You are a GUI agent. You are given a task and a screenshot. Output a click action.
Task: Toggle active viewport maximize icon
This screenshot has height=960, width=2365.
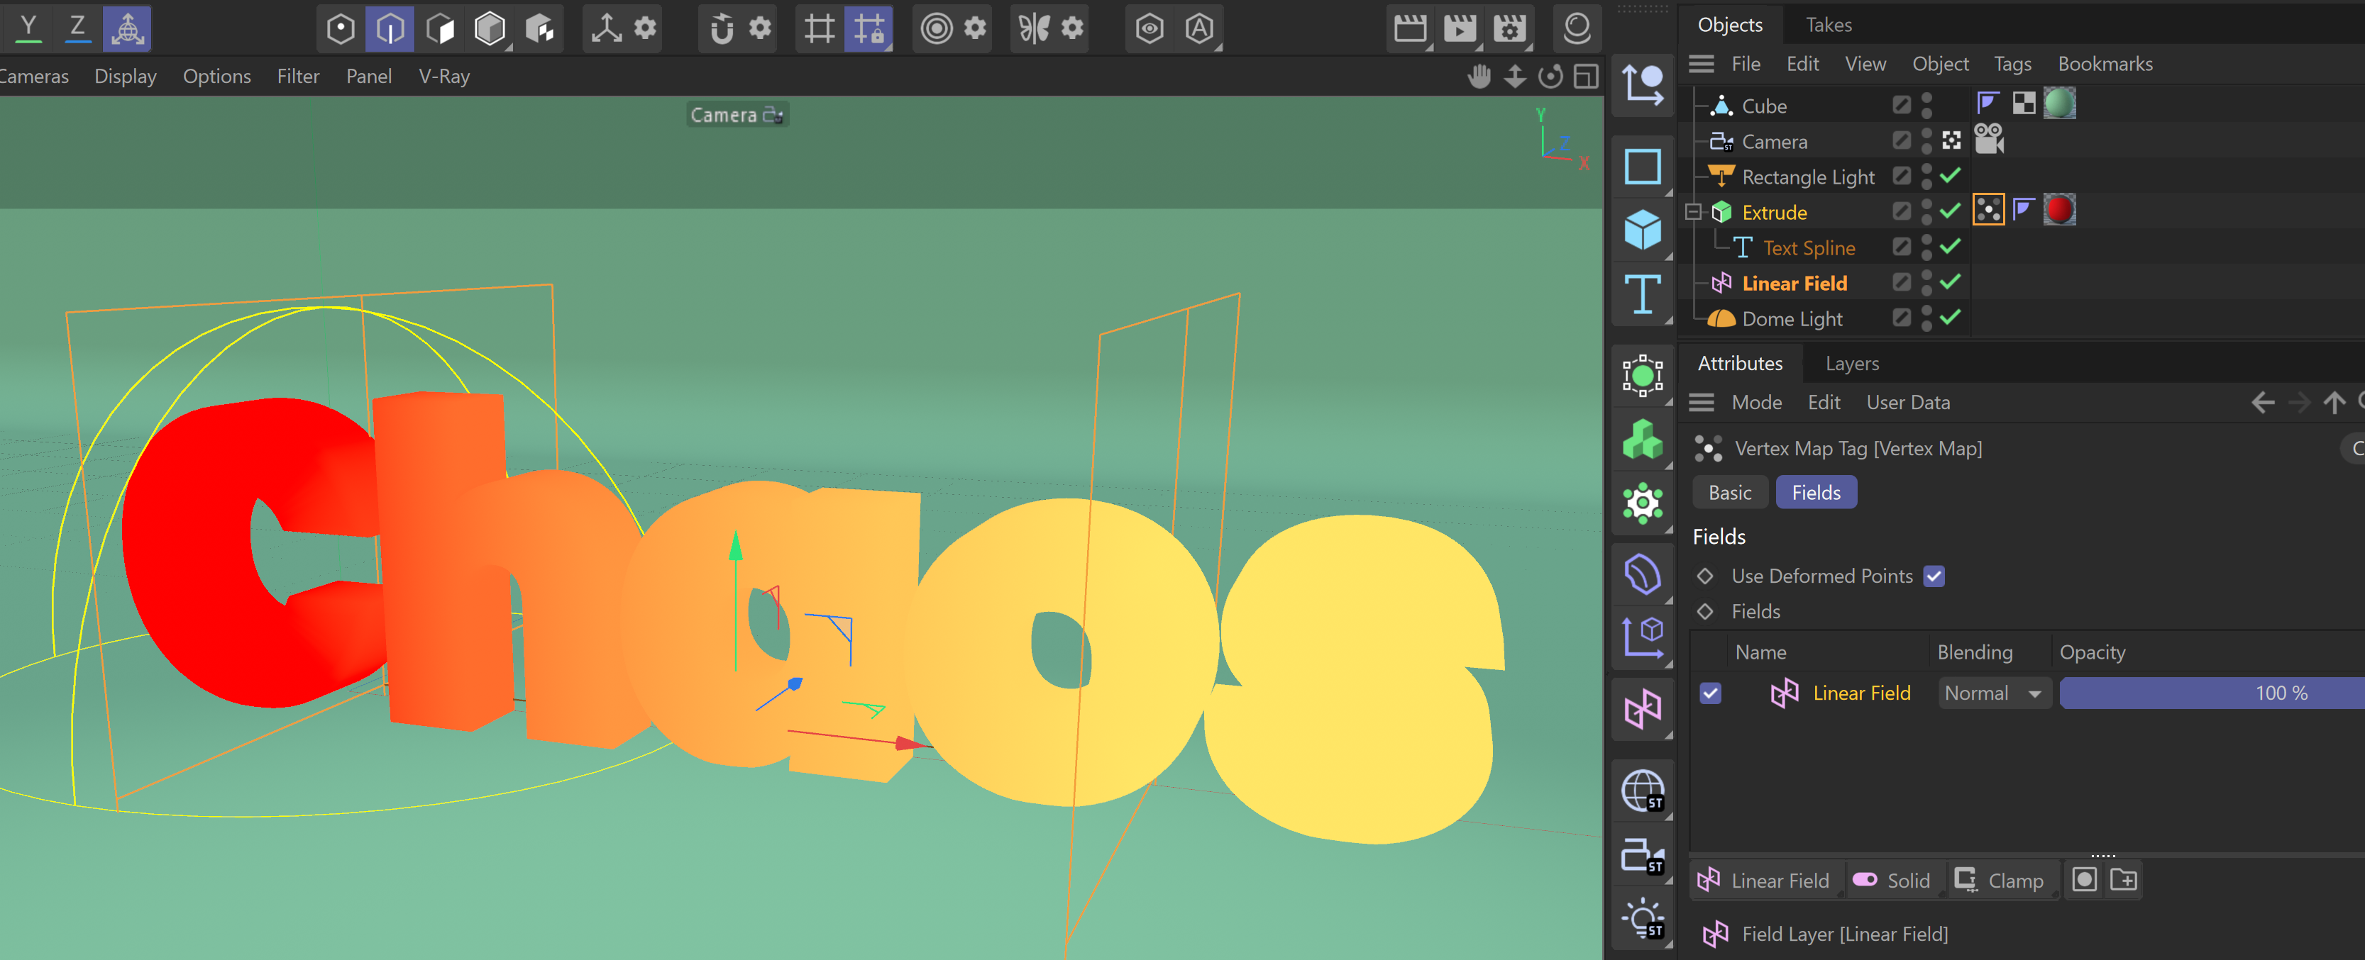(x=1587, y=76)
